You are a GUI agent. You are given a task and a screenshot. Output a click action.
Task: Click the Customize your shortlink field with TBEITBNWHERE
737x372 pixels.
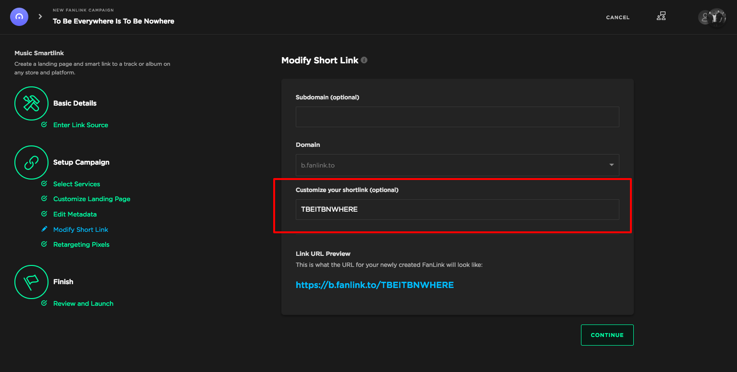pyautogui.click(x=458, y=209)
